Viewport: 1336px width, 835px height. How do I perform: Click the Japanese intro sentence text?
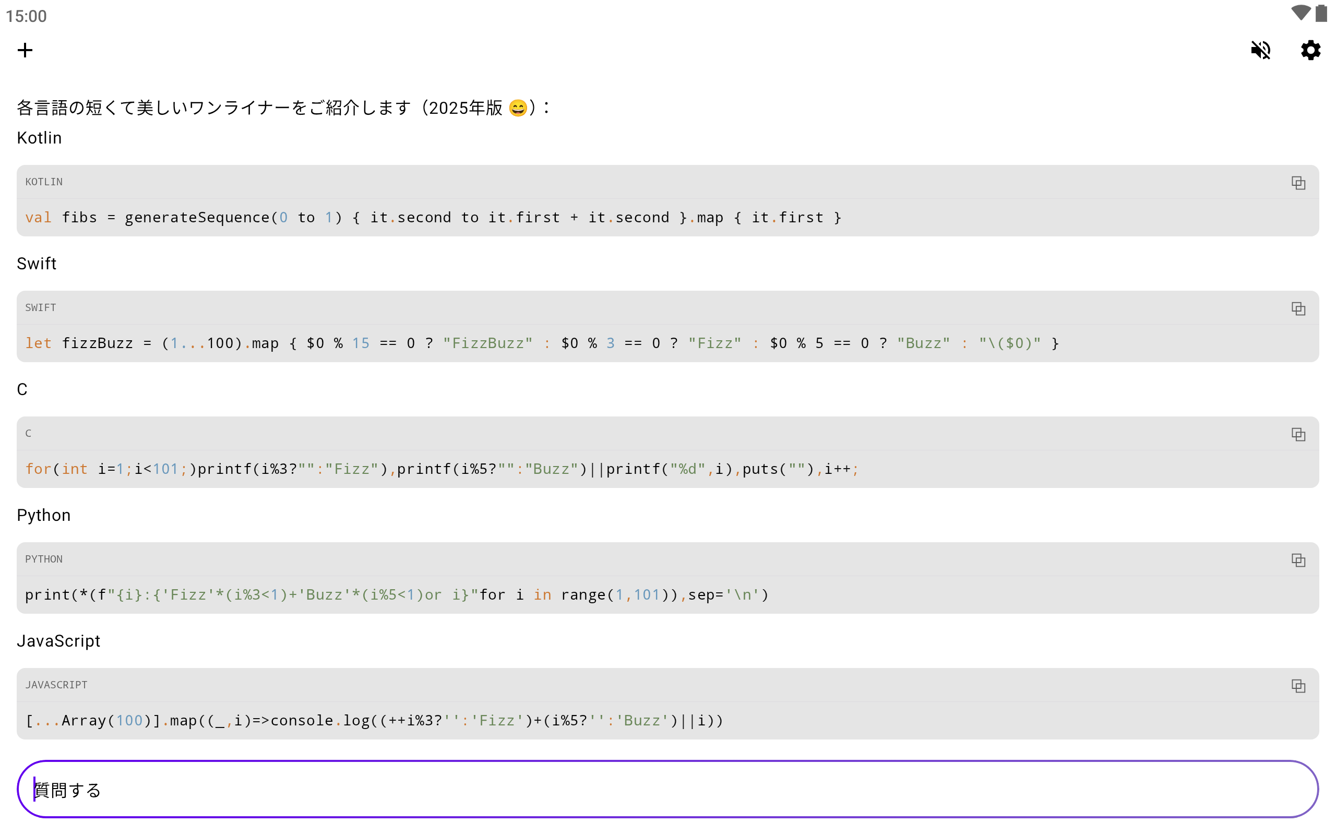pos(283,108)
